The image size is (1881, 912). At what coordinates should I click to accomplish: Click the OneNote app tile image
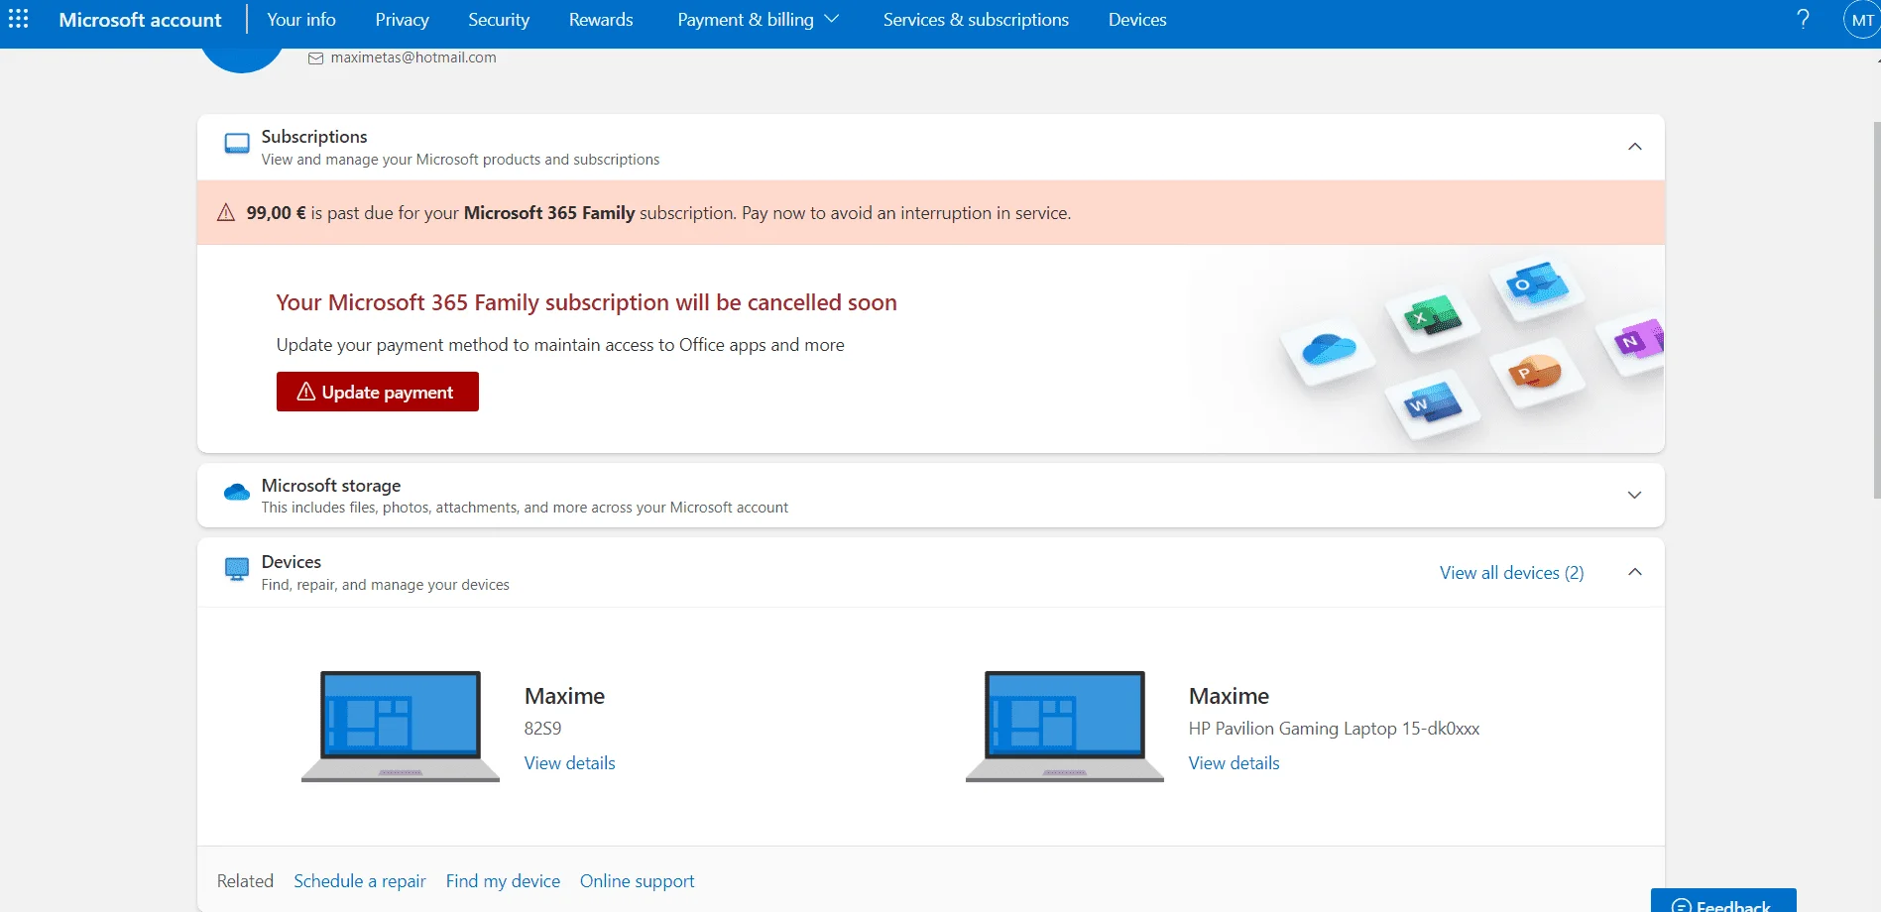pos(1633,343)
